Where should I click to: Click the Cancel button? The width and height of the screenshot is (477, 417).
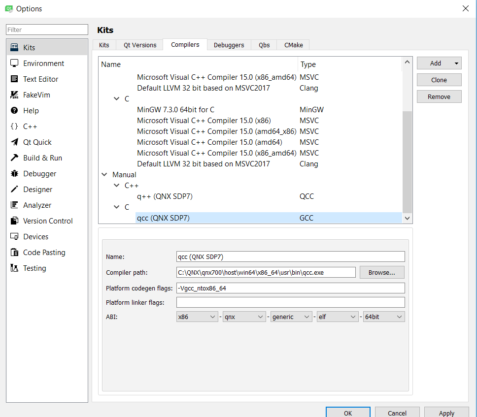point(397,413)
